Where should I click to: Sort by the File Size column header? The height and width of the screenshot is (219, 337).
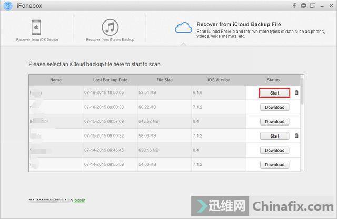[x=164, y=80]
